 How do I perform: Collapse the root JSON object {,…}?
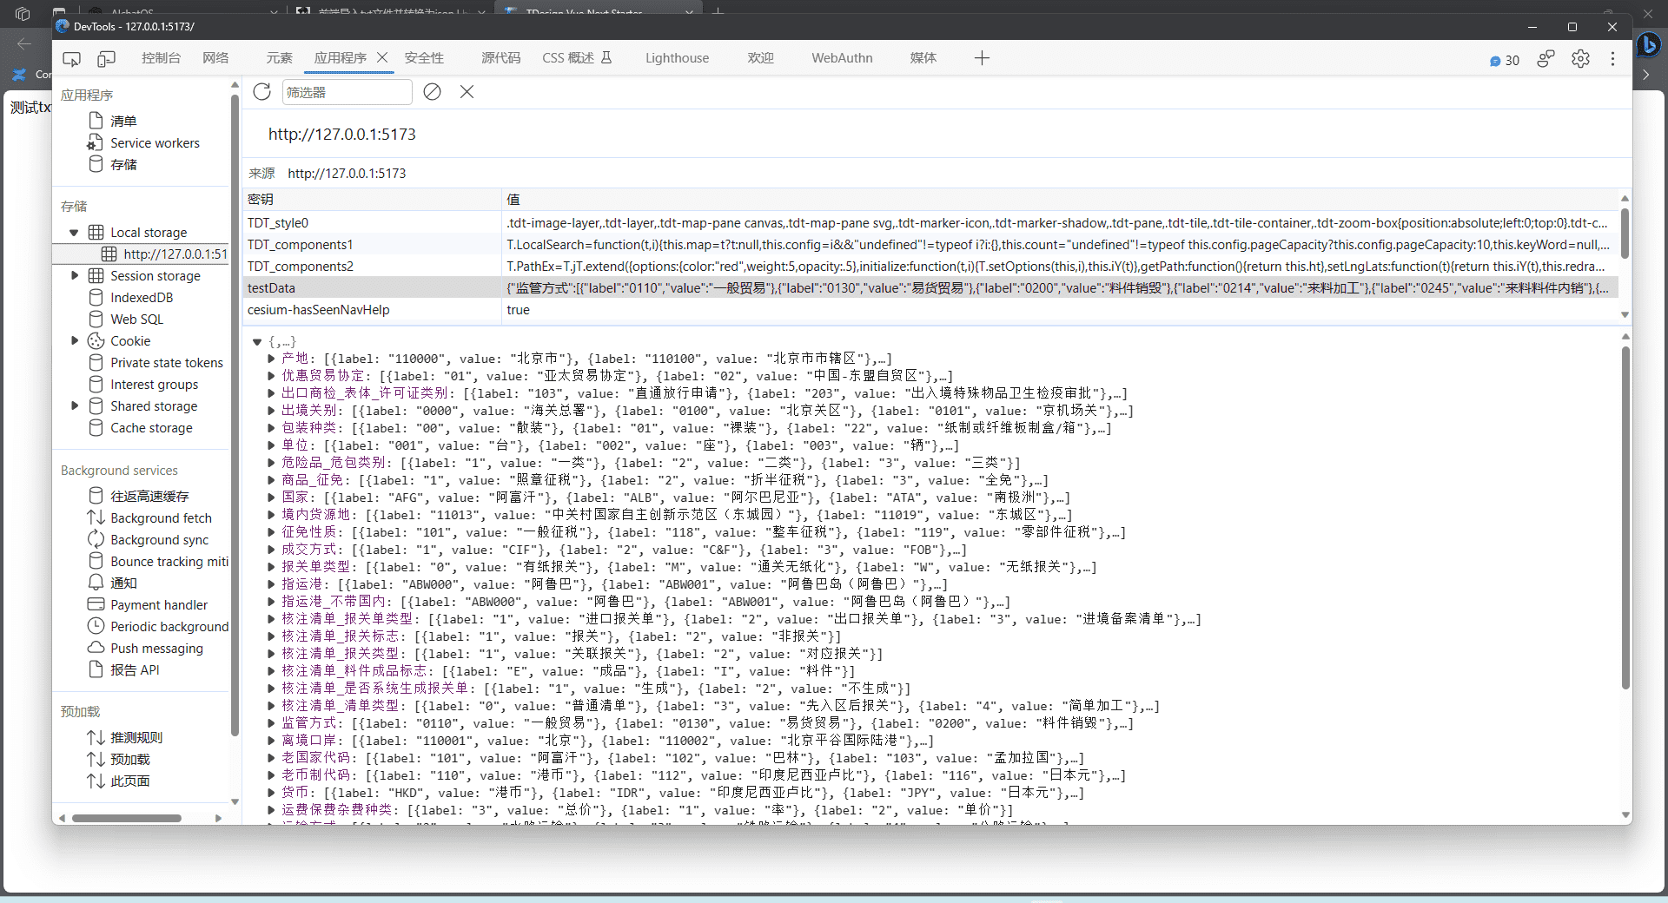tap(257, 342)
